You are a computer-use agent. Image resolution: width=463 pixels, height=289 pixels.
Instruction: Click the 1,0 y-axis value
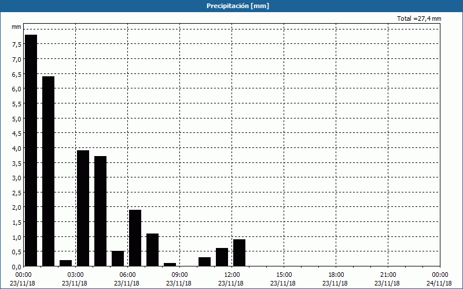point(17,237)
